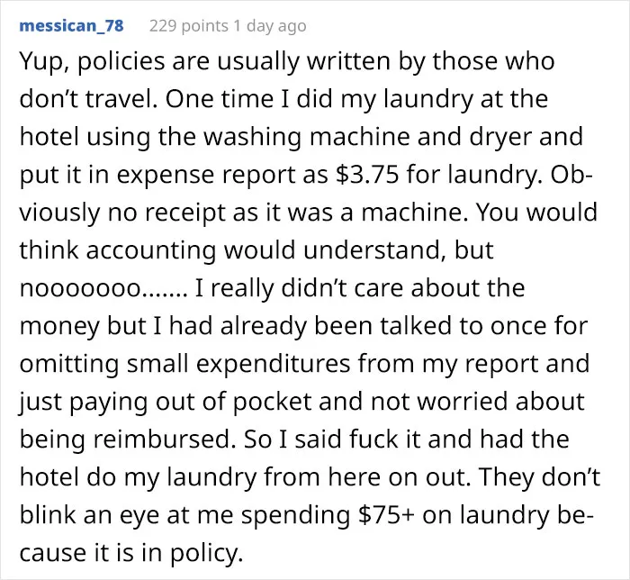Open messican_78 user profile link

[x=71, y=26]
